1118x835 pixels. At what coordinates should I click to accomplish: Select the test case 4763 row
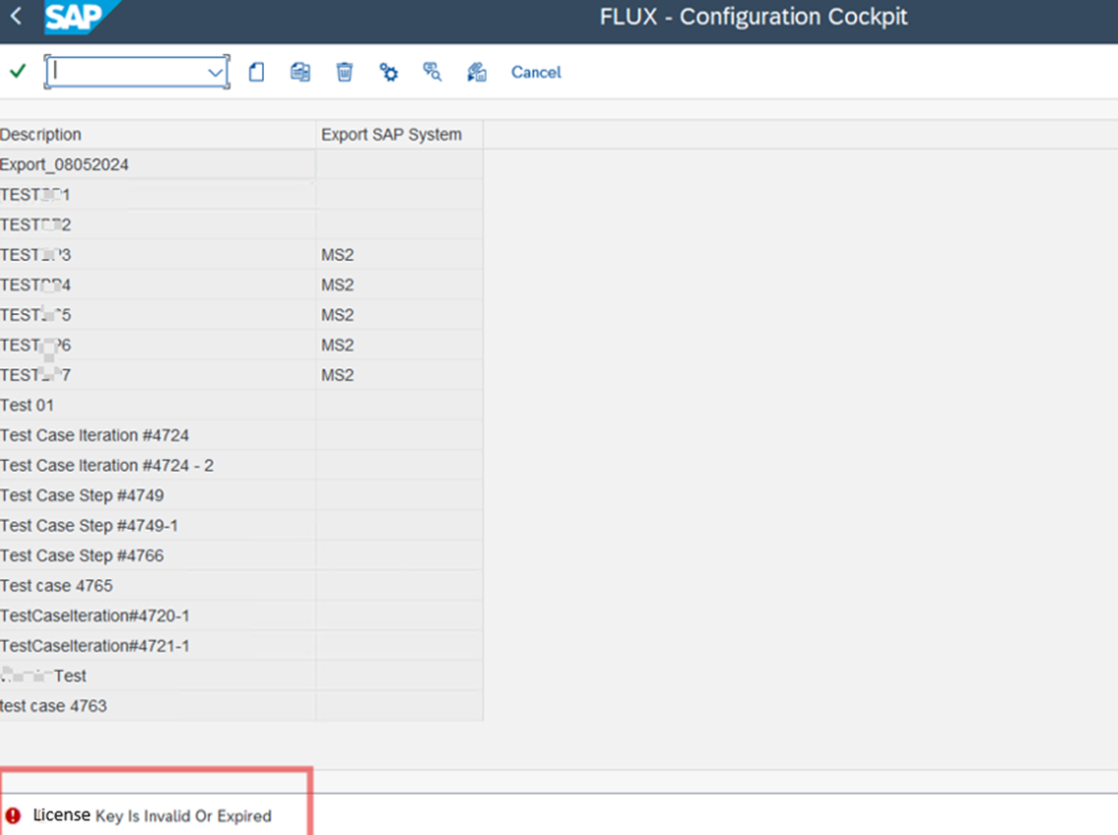coord(54,705)
